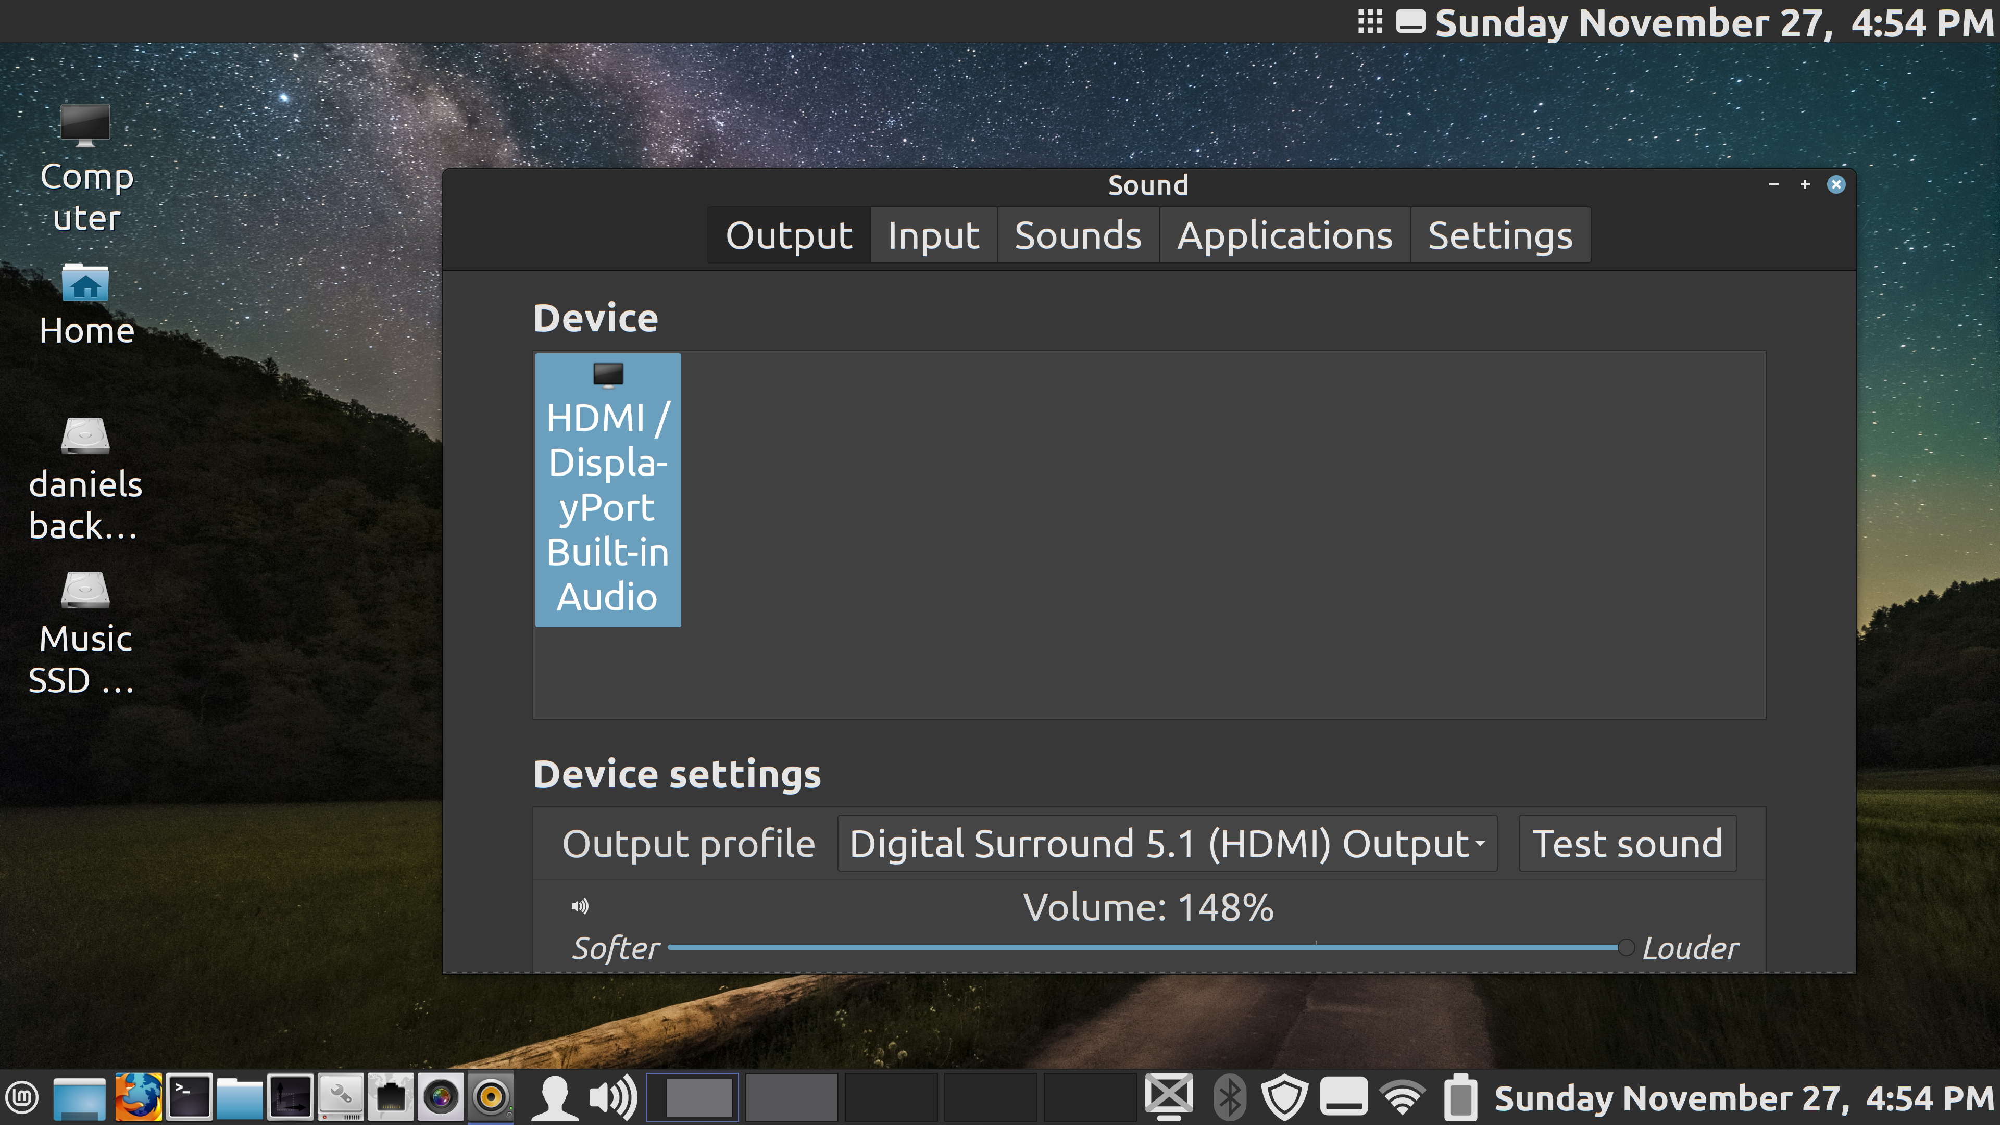Open the wrench system settings launcher
This screenshot has width=2000, height=1125.
(340, 1097)
